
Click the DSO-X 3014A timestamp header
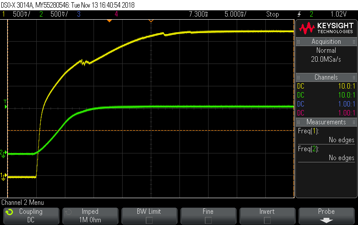68,5
